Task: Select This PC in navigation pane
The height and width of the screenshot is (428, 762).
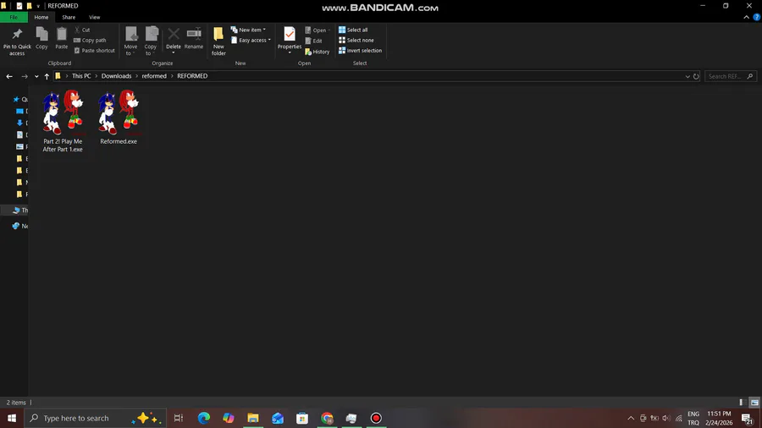Action: pos(20,210)
